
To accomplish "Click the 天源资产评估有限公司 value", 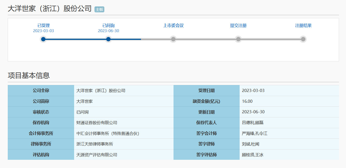I will pyautogui.click(x=97, y=155).
